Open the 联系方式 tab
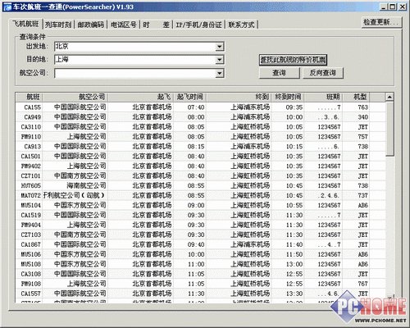 click(241, 25)
